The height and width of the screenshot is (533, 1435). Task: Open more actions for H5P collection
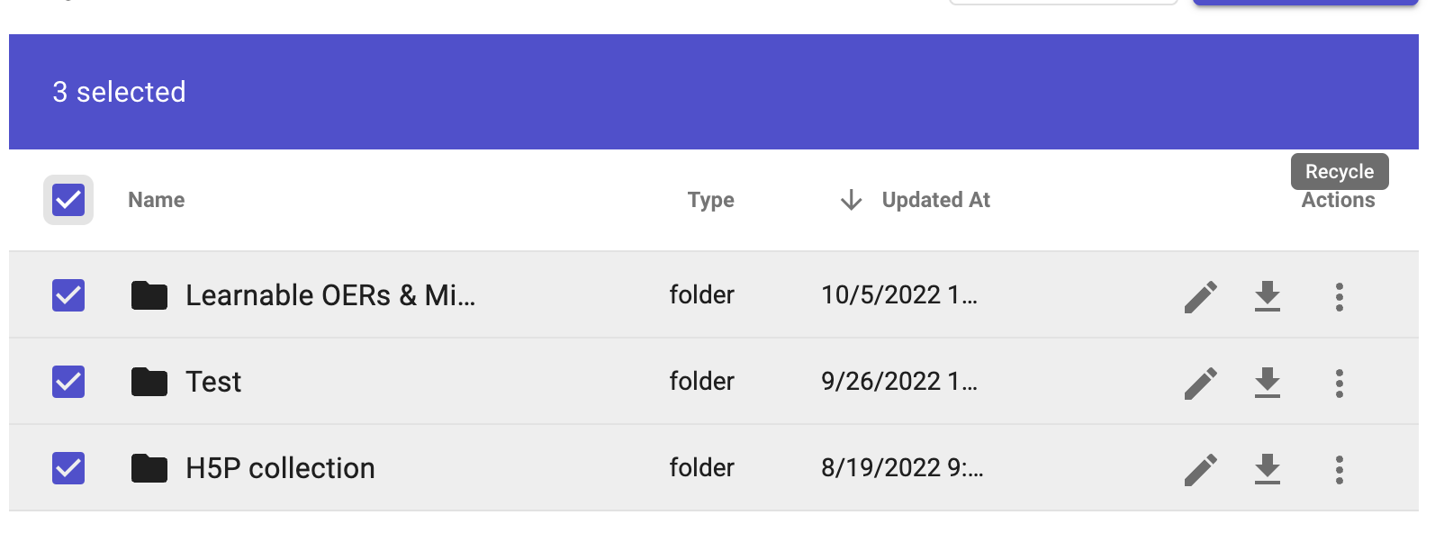tap(1338, 467)
